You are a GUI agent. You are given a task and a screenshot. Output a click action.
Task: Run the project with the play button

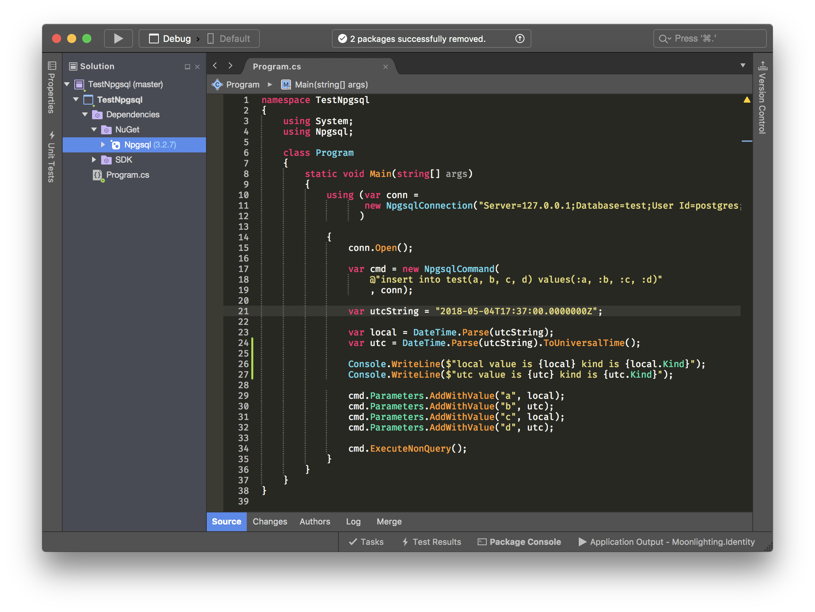pos(118,38)
